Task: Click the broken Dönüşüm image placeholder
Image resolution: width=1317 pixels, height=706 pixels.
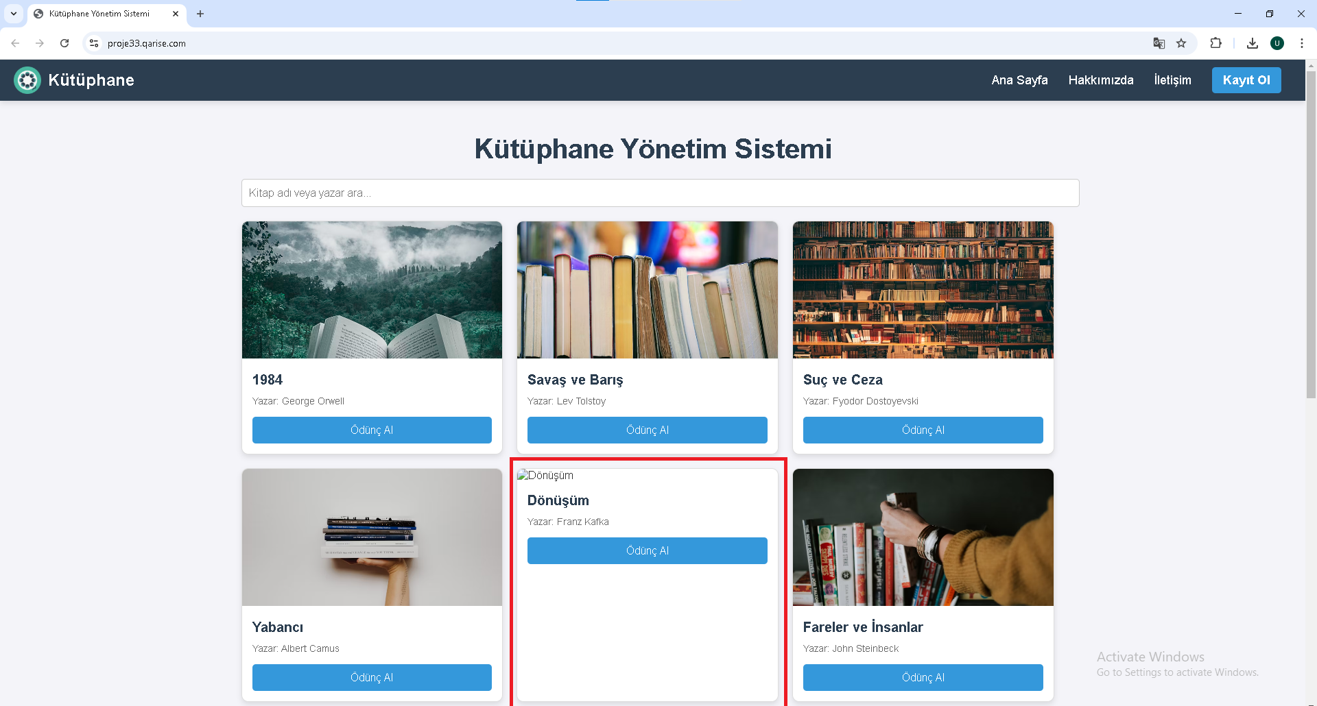Action: 545,475
